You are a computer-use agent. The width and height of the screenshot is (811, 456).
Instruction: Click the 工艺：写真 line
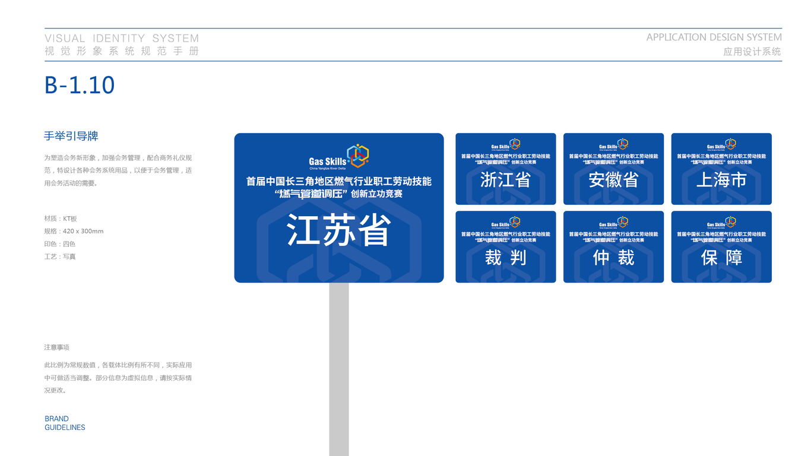[x=60, y=256]
